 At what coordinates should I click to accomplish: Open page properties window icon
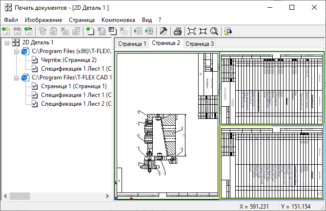[x=113, y=31]
